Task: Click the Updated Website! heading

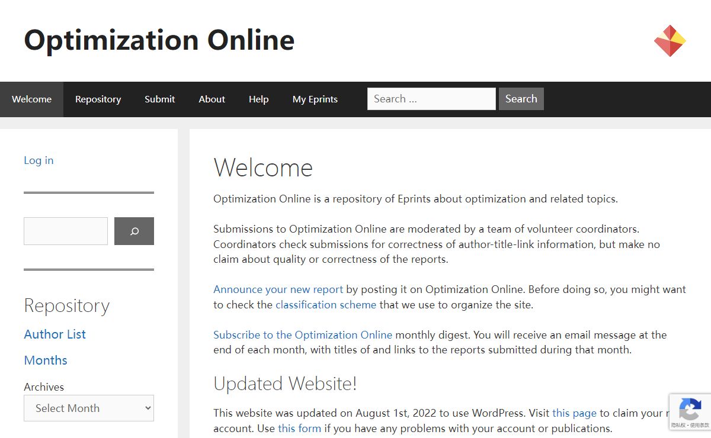Action: (285, 384)
